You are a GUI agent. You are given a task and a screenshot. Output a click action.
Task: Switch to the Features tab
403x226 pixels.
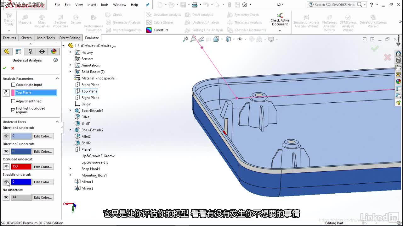tap(9, 38)
